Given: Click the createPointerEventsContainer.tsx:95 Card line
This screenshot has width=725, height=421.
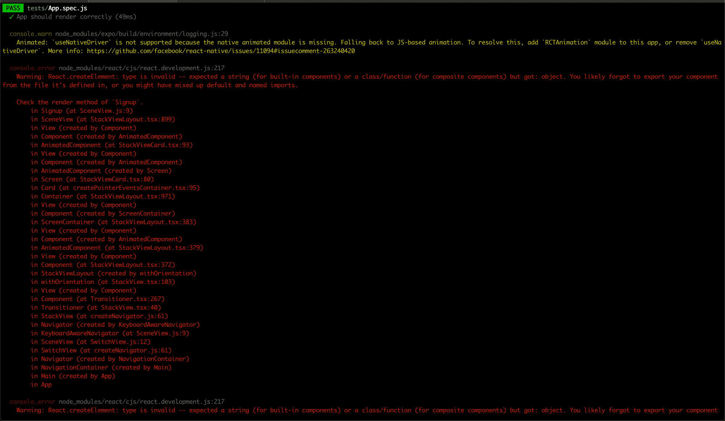Looking at the screenshot, I should 115,188.
